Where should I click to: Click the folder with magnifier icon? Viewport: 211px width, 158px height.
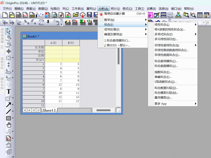point(186,15)
